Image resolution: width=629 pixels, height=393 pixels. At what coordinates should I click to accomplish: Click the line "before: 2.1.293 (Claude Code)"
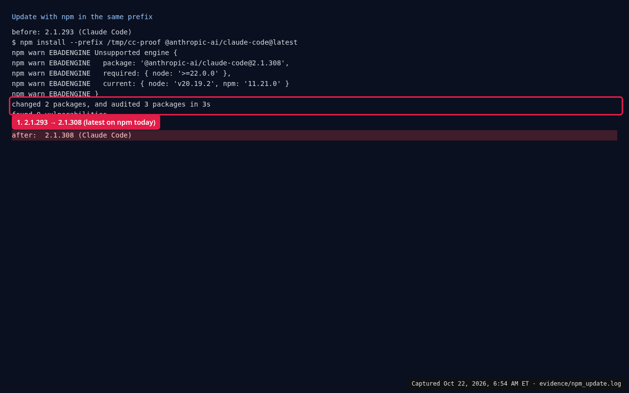(72, 32)
